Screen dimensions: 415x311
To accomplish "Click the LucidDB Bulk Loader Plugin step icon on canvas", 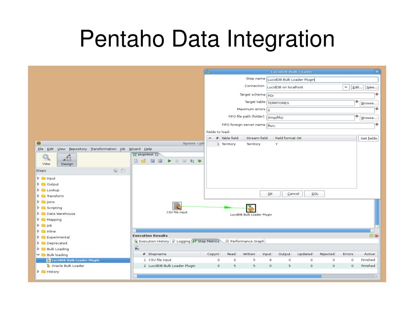I will pos(251,208).
